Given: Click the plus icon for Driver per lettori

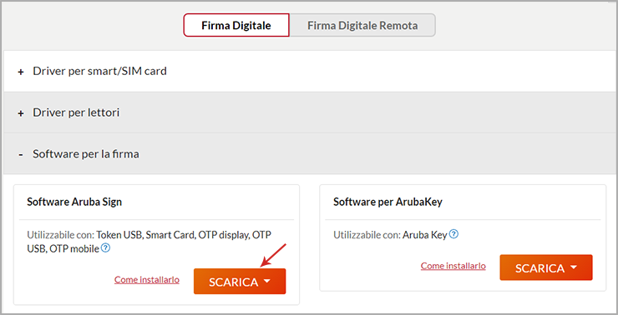Looking at the screenshot, I should click(x=21, y=113).
